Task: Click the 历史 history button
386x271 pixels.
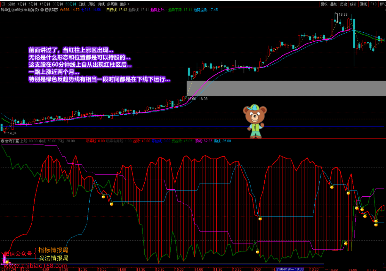Action: click(343, 4)
